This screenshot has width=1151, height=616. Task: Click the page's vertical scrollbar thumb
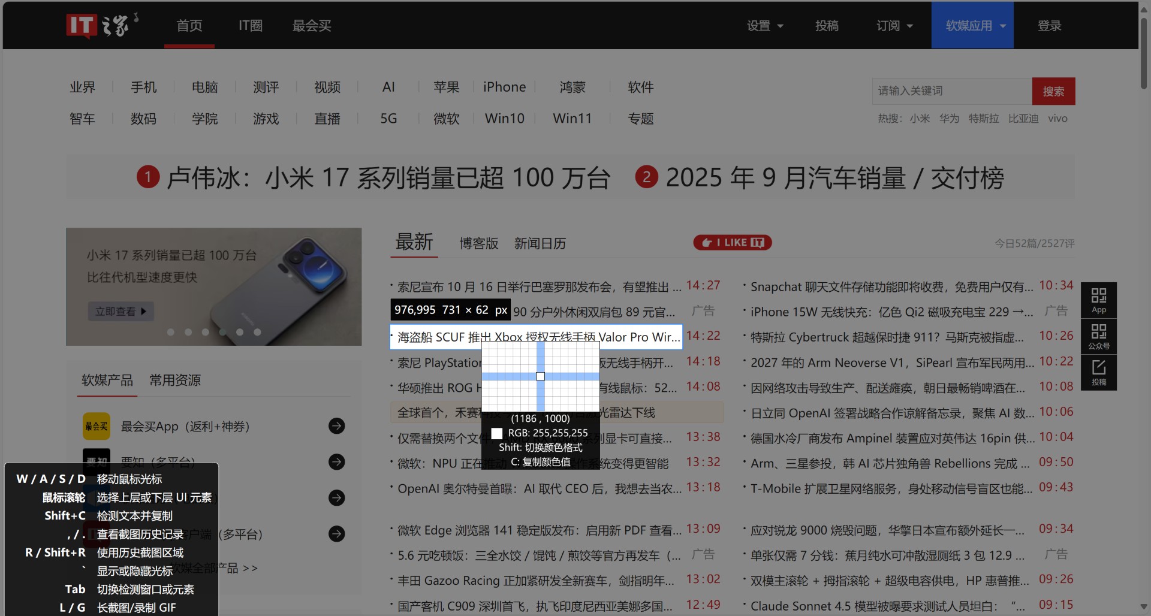coord(1144,54)
